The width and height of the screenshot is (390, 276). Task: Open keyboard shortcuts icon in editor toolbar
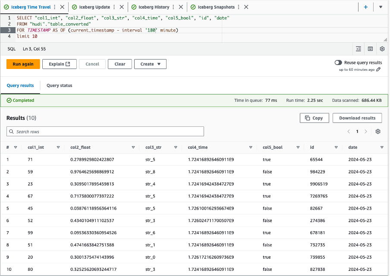(370, 49)
